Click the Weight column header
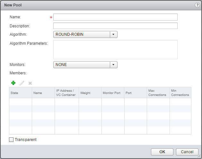 pos(90,93)
